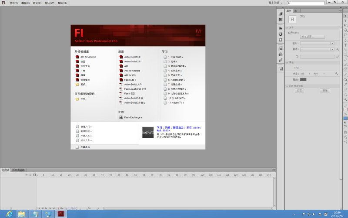Select the Pen tool
348x218 pixels.
click(x=345, y=40)
